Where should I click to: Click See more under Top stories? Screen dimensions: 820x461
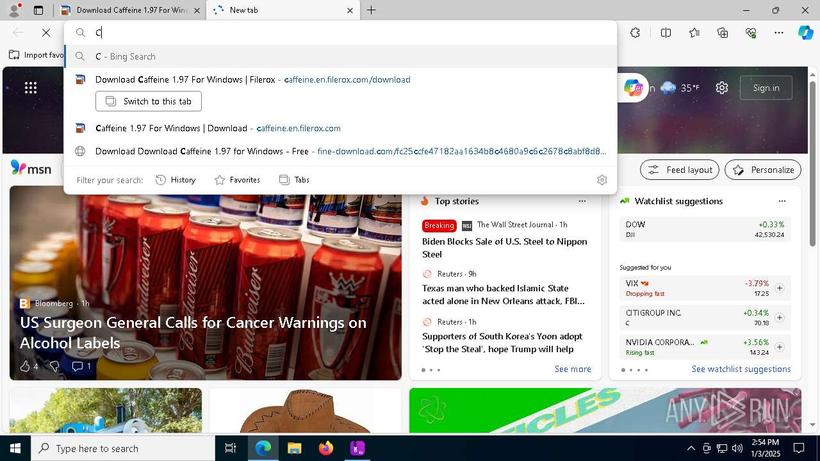pos(573,369)
